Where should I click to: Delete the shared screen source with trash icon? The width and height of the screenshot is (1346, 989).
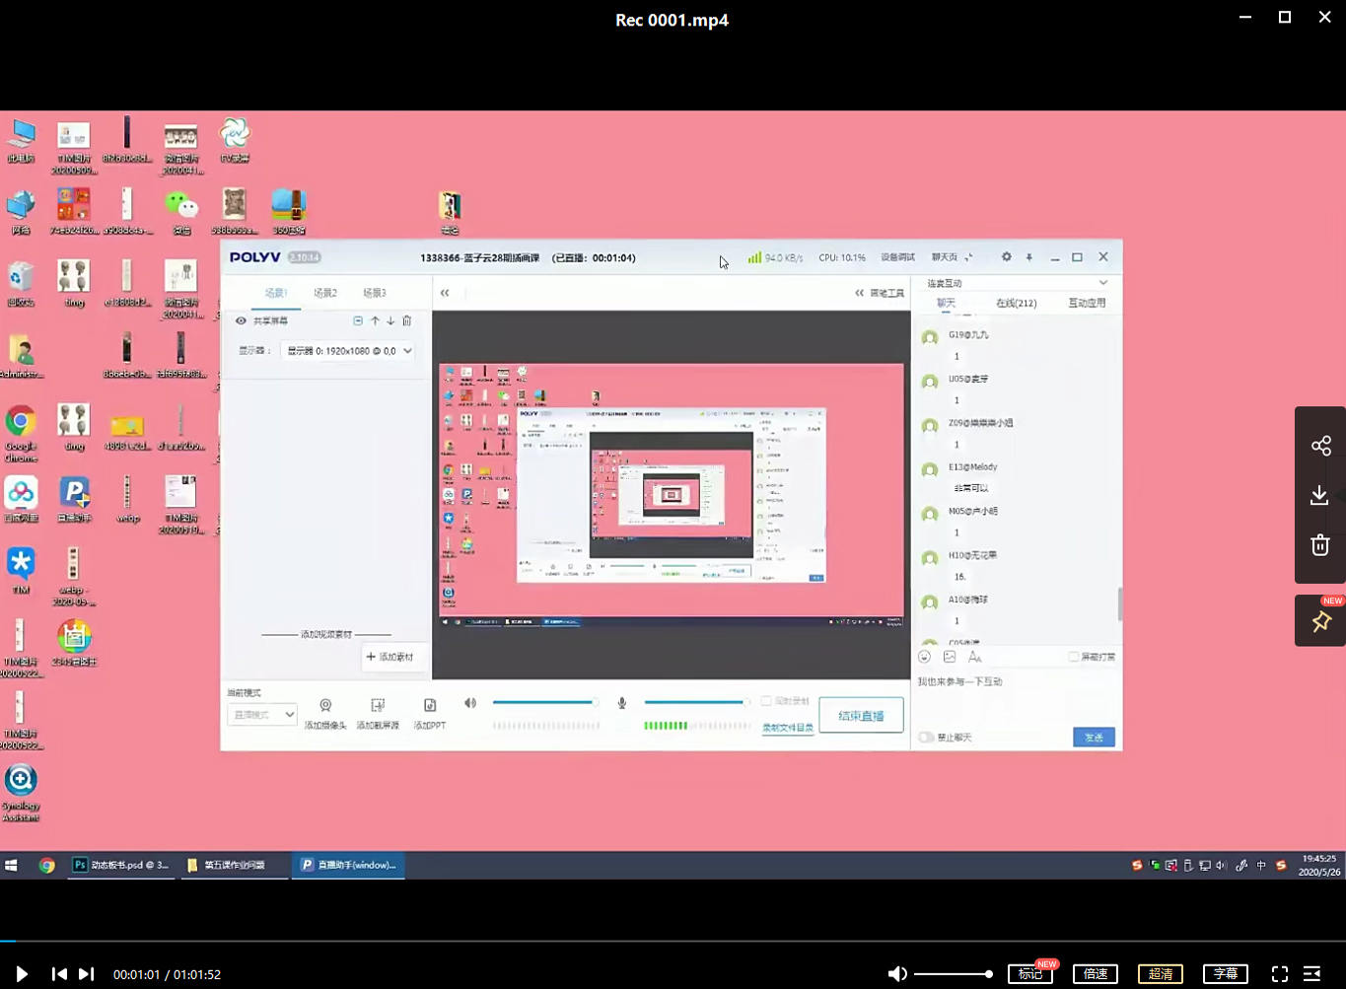click(406, 320)
